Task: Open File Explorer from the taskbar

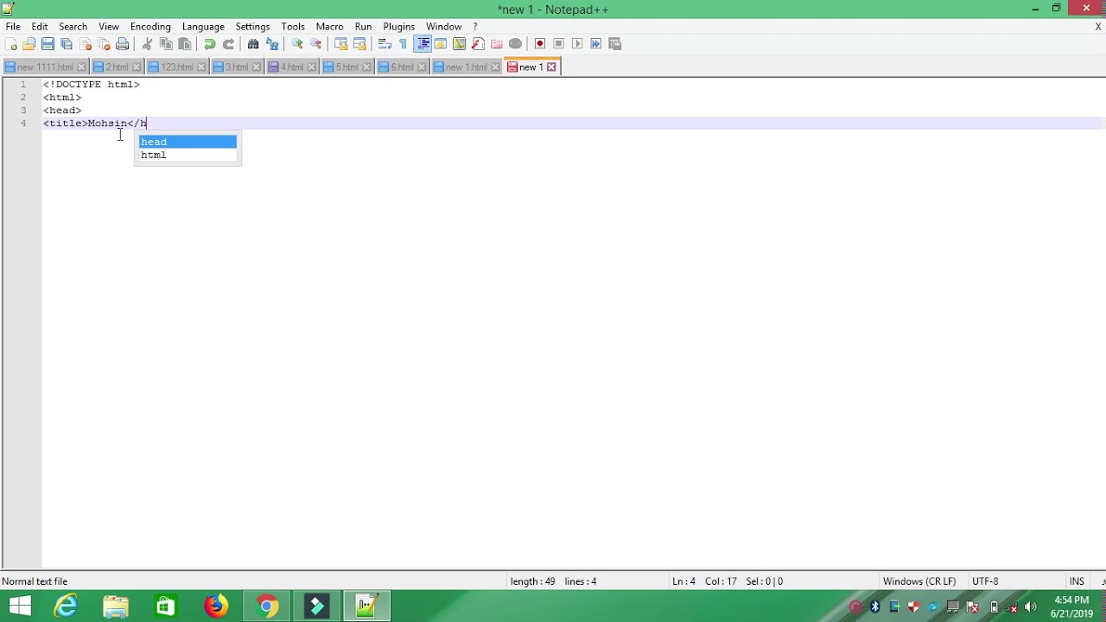Action: (x=116, y=606)
